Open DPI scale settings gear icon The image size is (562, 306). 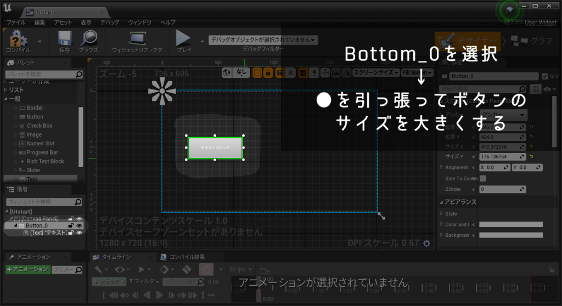point(426,243)
